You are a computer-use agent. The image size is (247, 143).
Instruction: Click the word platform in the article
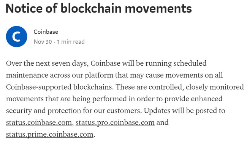pos(99,75)
